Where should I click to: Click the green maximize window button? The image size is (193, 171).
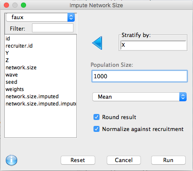point(23,5)
